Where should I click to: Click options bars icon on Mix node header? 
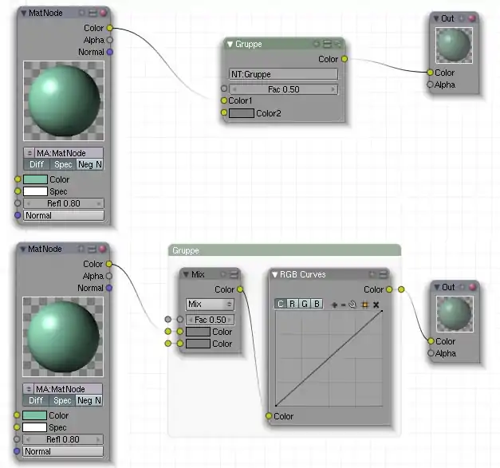pos(234,274)
